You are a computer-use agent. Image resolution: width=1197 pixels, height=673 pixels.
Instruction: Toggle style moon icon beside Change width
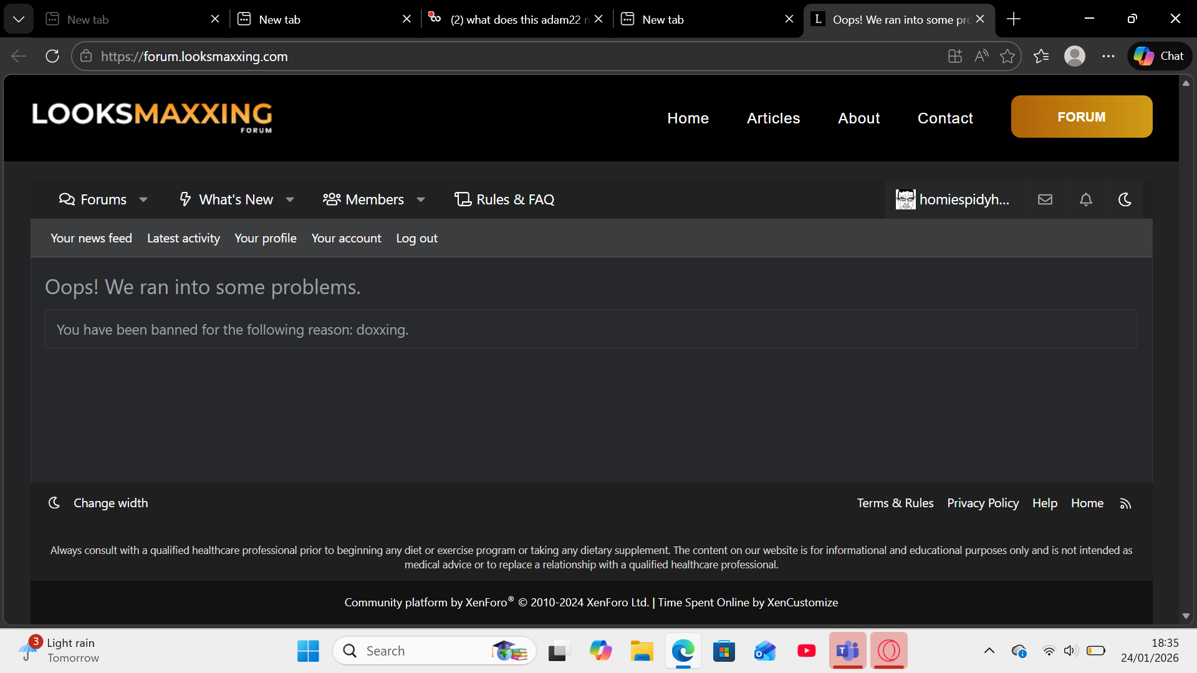(x=54, y=503)
